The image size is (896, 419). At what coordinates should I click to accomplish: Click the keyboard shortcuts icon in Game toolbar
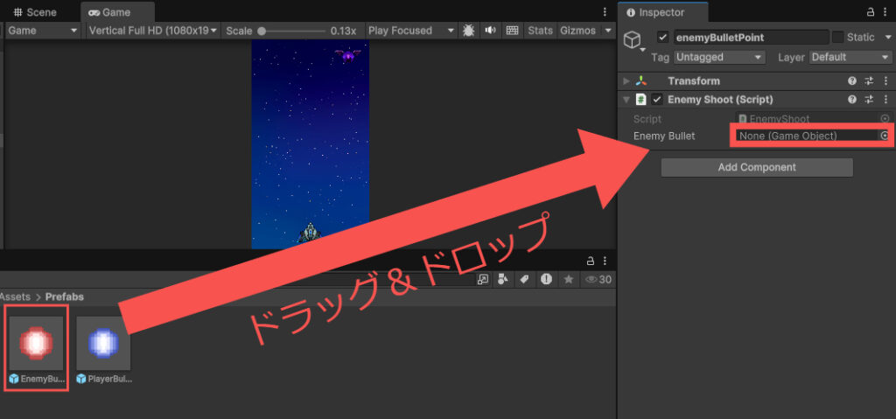512,31
